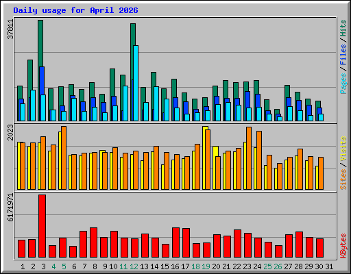Viewport: 351px width, 274px height.
Task: Click the 'Sites' legend label
Action: (x=343, y=179)
